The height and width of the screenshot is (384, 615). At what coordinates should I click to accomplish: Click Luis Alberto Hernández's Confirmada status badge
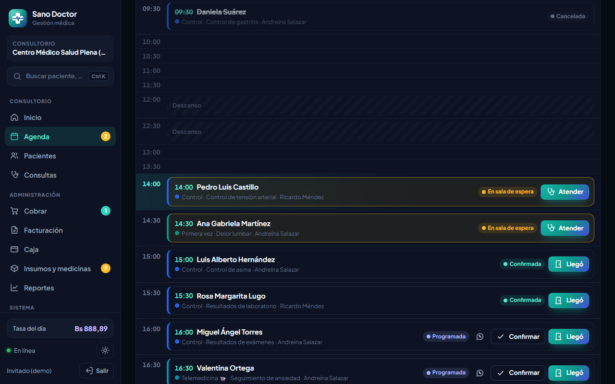click(522, 264)
